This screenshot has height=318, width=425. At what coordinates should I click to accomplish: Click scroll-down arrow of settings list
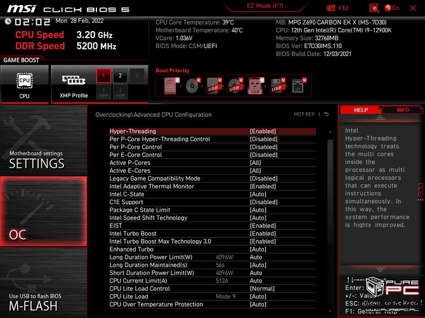pos(330,312)
